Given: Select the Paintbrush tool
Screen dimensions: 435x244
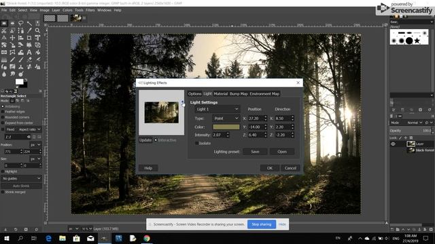Looking at the screenshot, I should point(21,60).
